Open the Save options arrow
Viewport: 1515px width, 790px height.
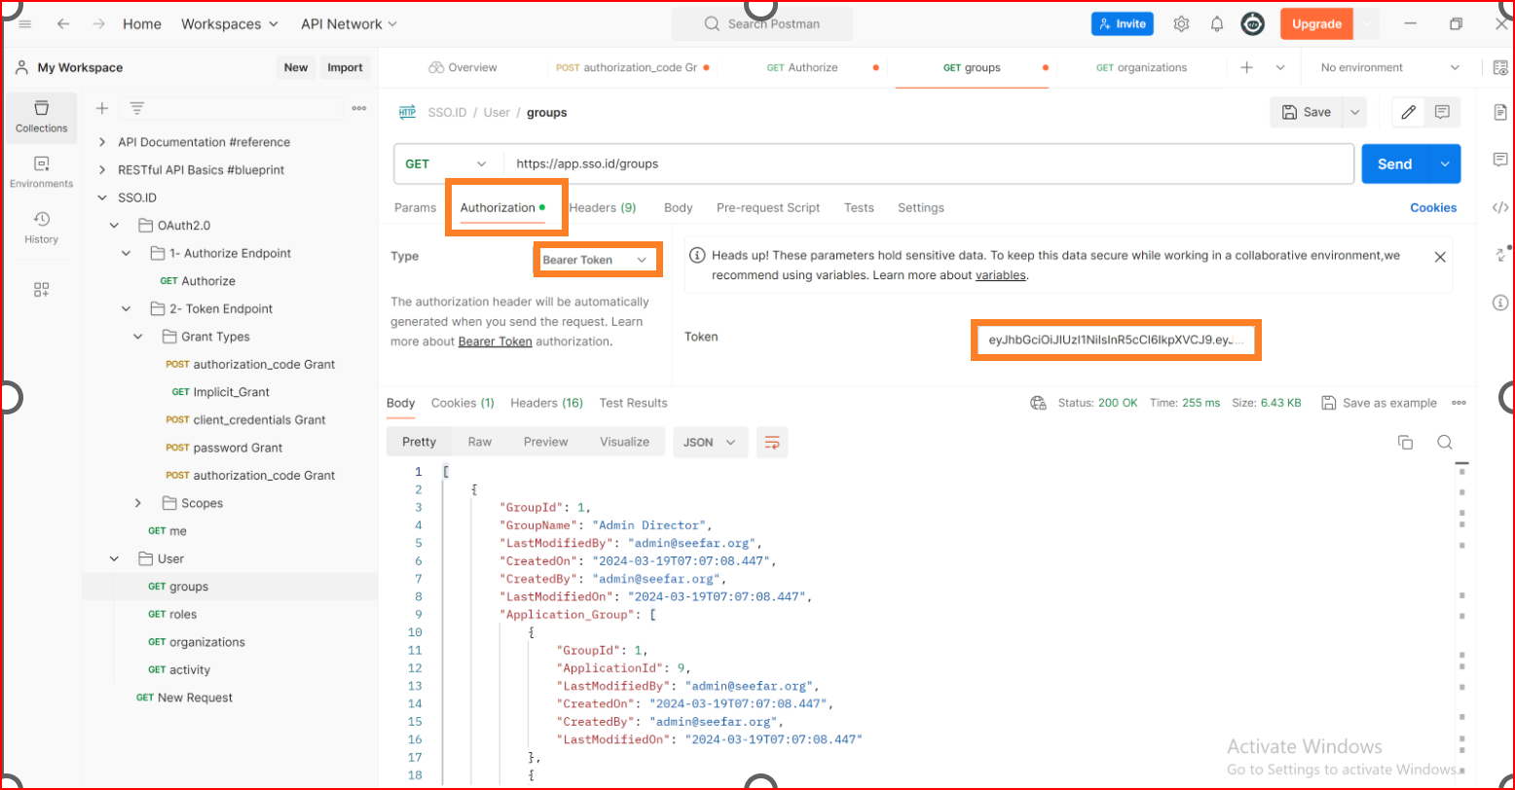(x=1354, y=112)
